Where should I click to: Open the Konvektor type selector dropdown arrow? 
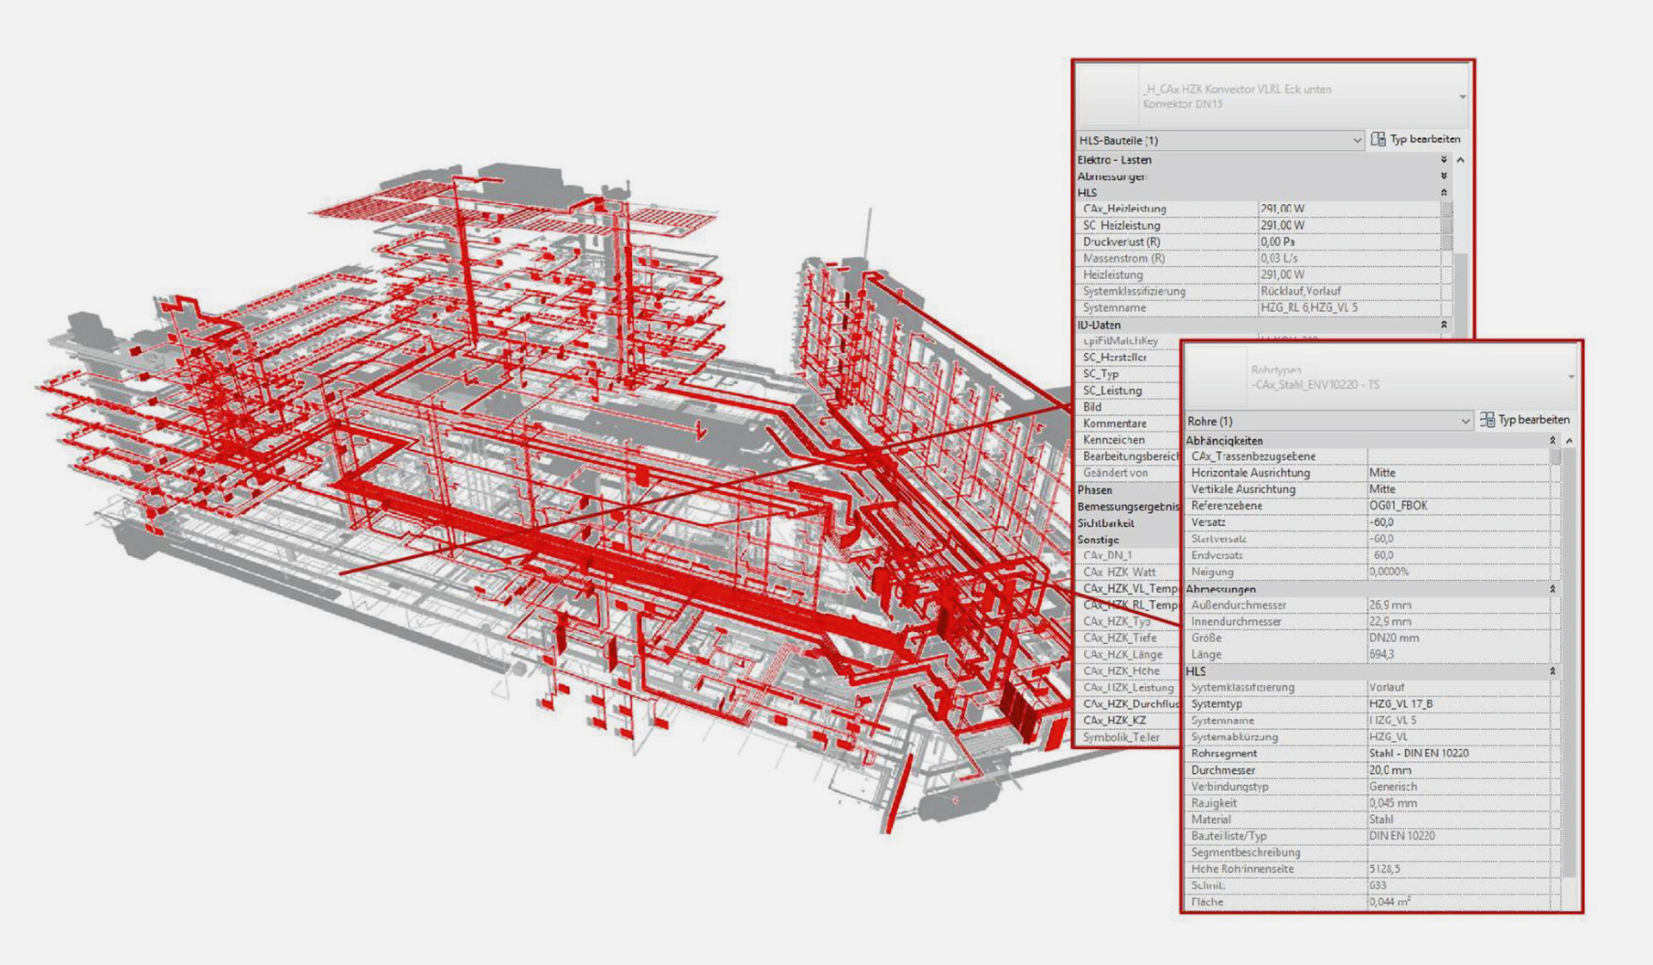click(x=1462, y=96)
